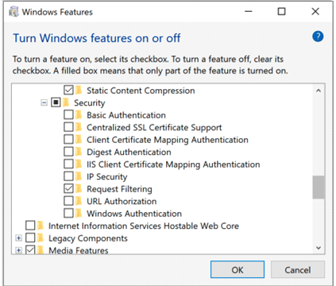Enable the Basic Authentication checkbox
Image resolution: width=336 pixels, height=286 pixels.
tap(68, 115)
